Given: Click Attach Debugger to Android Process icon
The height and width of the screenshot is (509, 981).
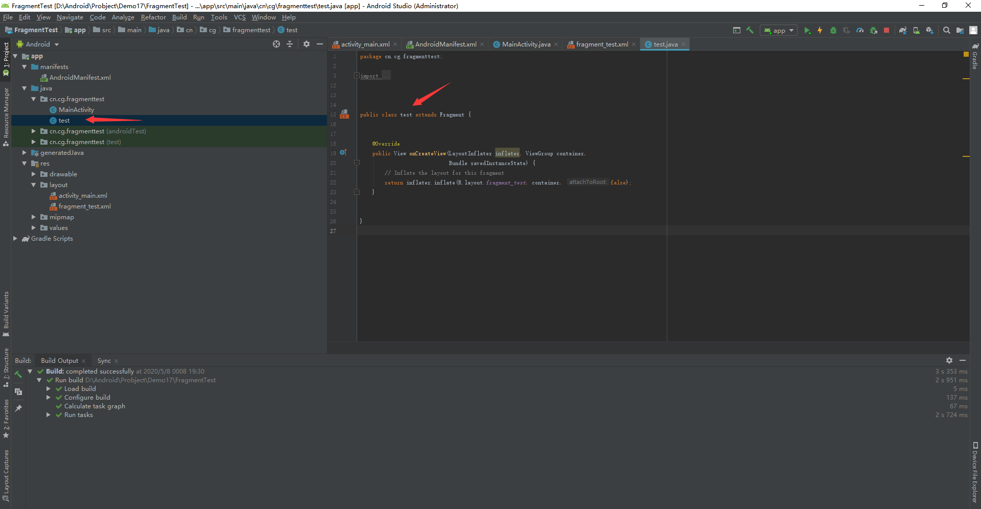Looking at the screenshot, I should [874, 31].
